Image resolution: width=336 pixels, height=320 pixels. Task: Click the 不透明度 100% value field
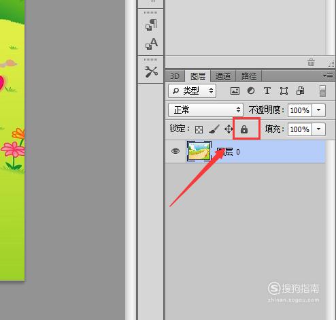pos(300,110)
